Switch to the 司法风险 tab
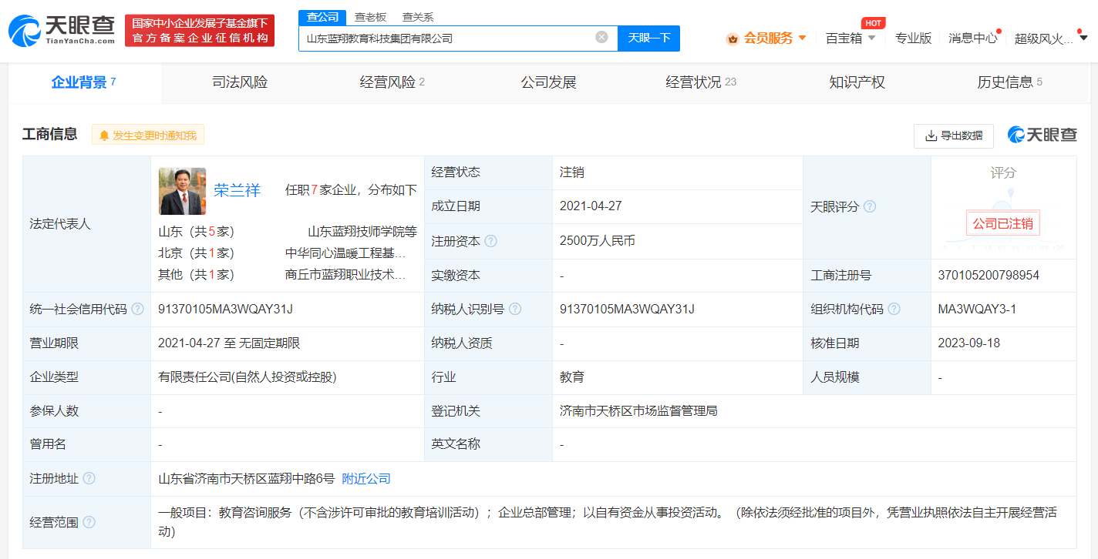 [x=240, y=82]
